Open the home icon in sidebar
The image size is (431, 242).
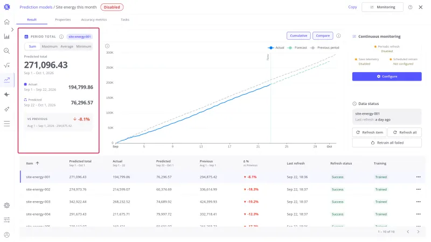pyautogui.click(x=7, y=22)
